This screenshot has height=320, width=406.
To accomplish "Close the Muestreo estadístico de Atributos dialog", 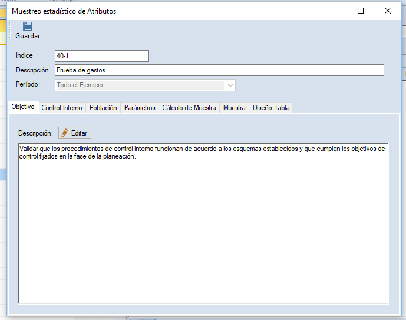I will click(387, 11).
